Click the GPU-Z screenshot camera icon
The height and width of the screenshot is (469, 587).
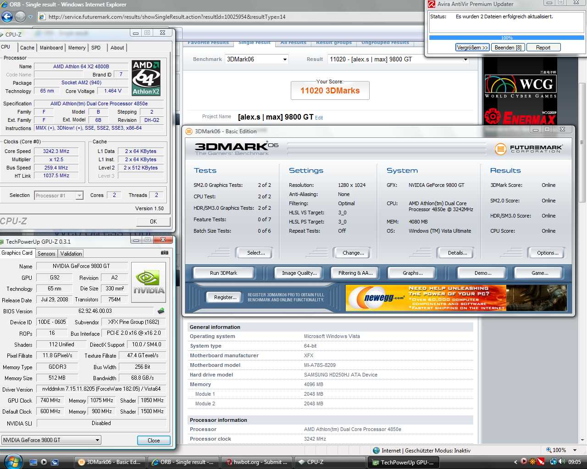tap(164, 253)
